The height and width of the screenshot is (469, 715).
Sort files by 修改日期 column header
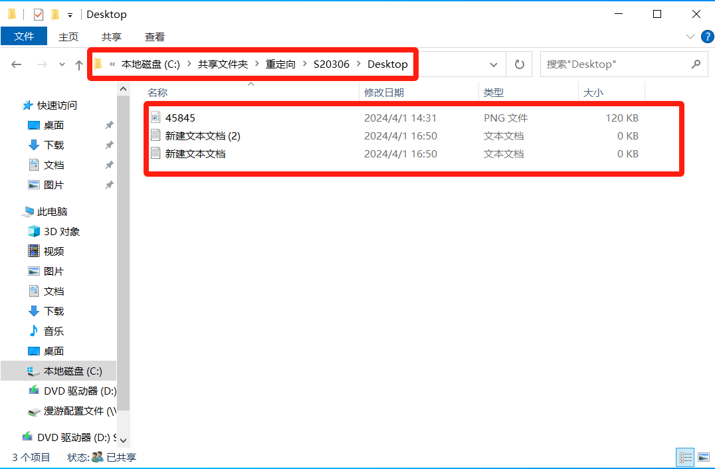(x=384, y=92)
